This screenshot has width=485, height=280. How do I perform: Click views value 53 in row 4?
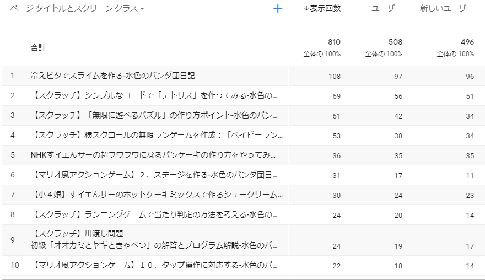pyautogui.click(x=337, y=136)
